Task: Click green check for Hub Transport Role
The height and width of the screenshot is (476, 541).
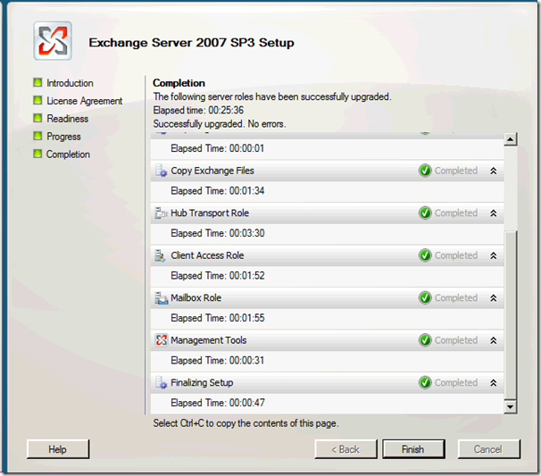Action: tap(425, 213)
